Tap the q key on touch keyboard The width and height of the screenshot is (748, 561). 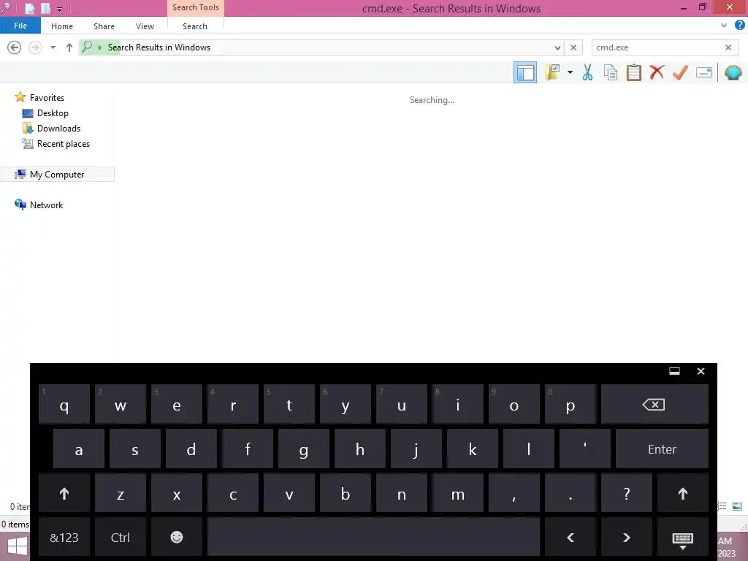[x=64, y=405]
